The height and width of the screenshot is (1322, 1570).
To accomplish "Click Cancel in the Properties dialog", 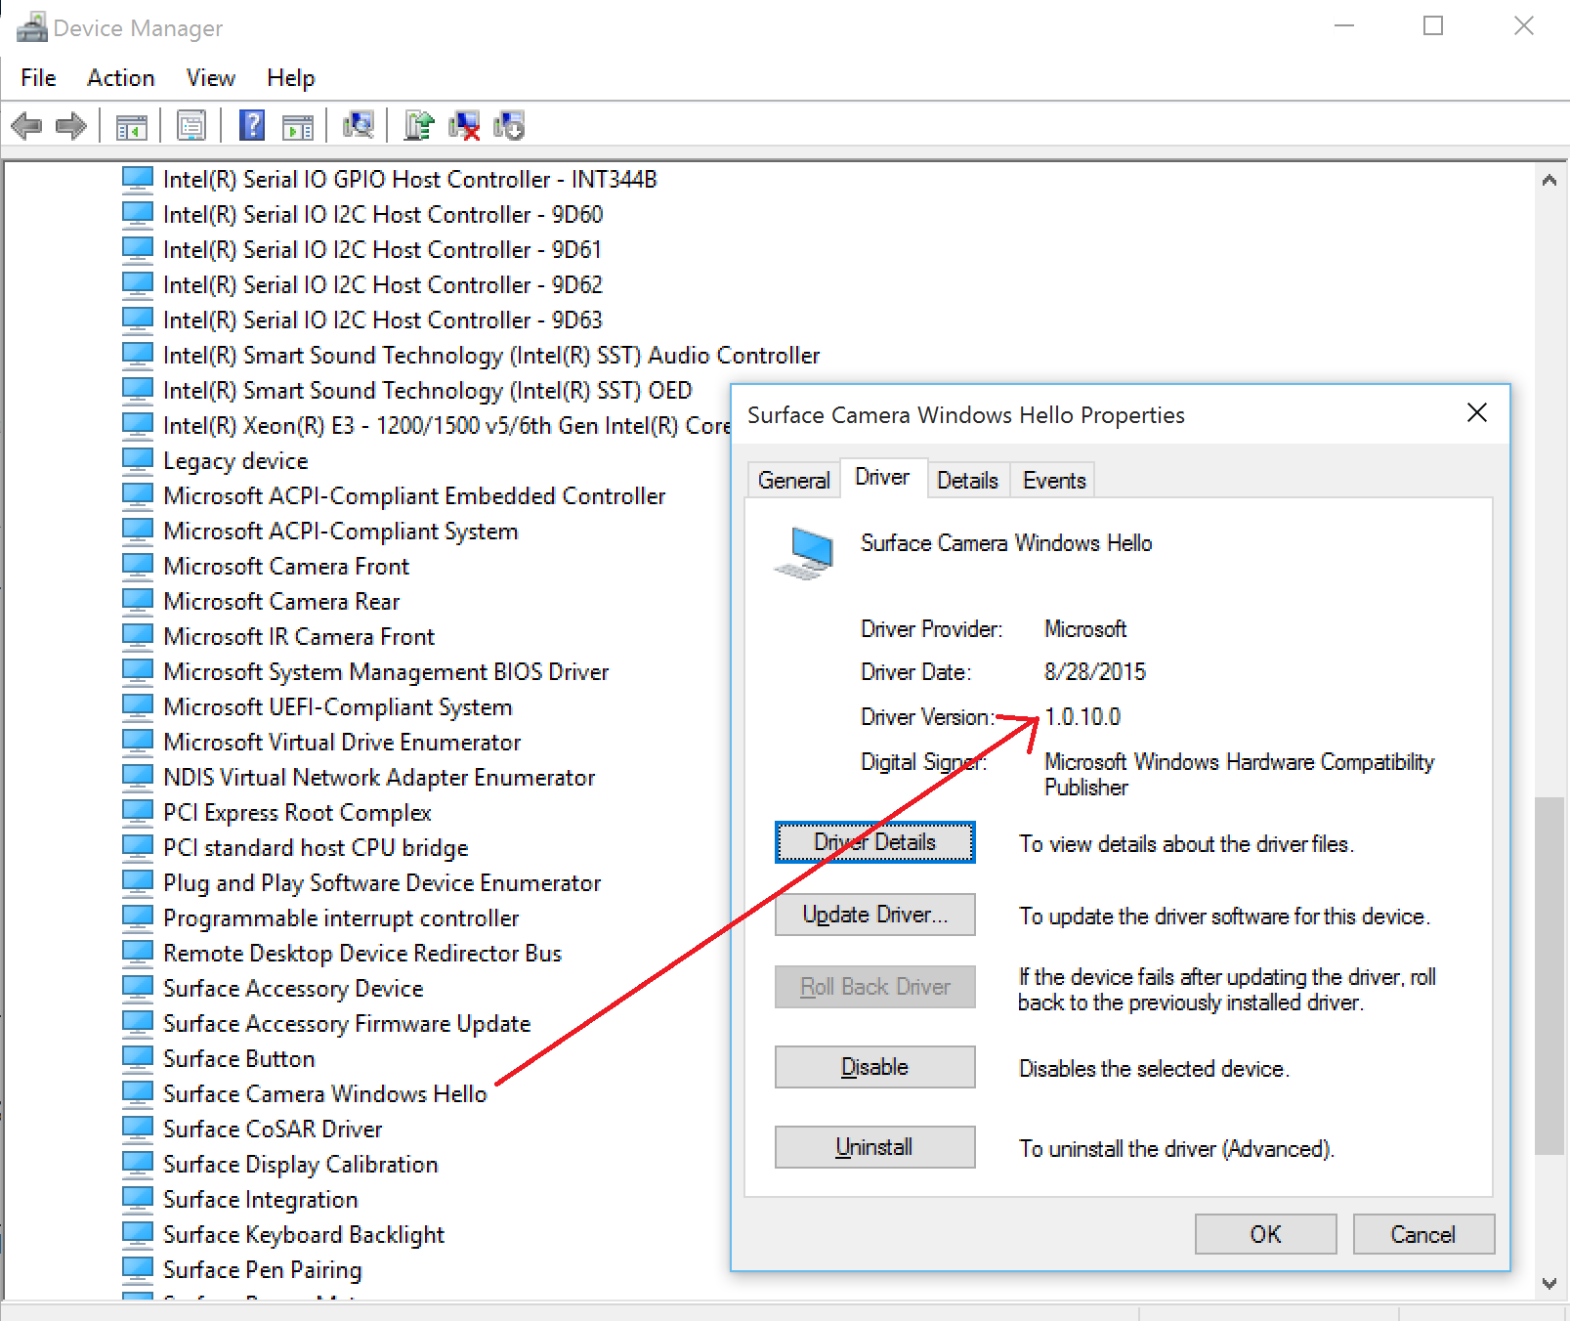I will (1423, 1234).
